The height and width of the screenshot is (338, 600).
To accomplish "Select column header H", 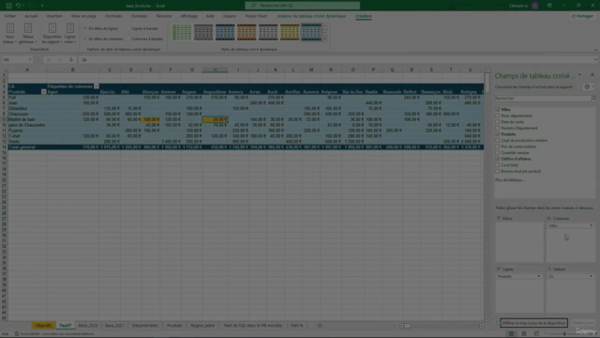I will [215, 69].
